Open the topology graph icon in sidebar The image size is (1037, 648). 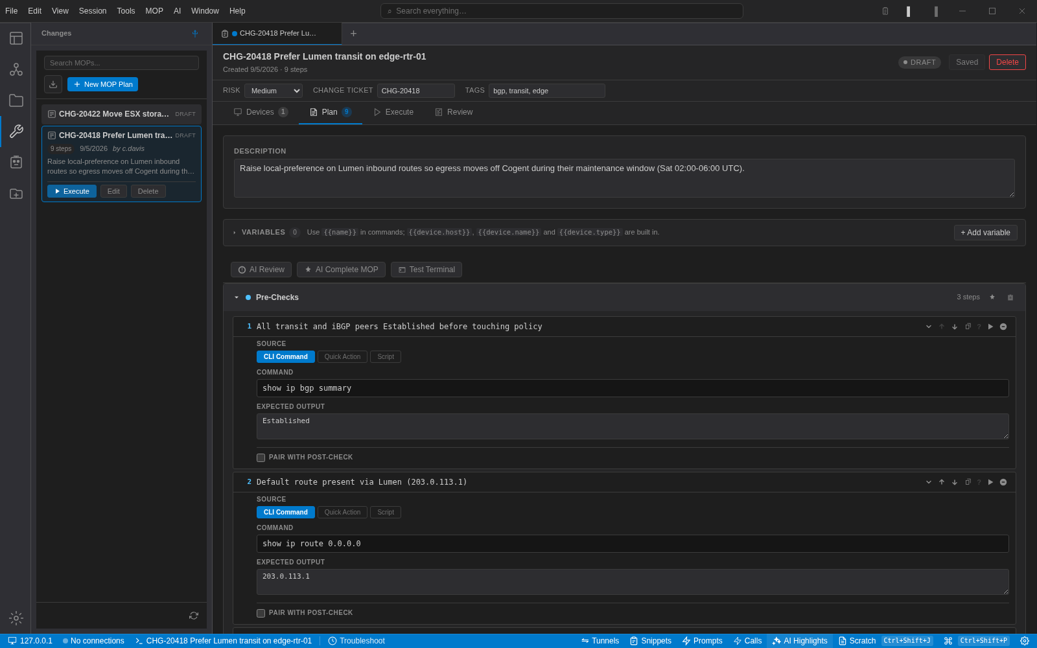(16, 69)
